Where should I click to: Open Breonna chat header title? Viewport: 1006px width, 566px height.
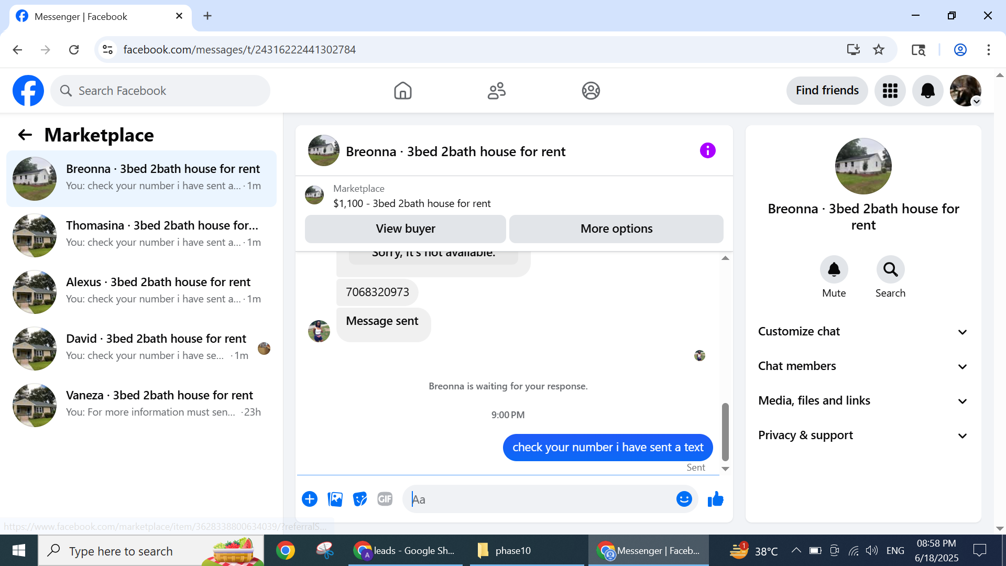pos(455,151)
